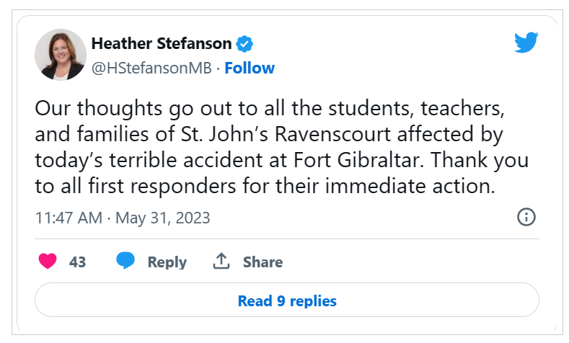Like the tweet with the heart icon
The height and width of the screenshot is (343, 569).
[x=48, y=262]
